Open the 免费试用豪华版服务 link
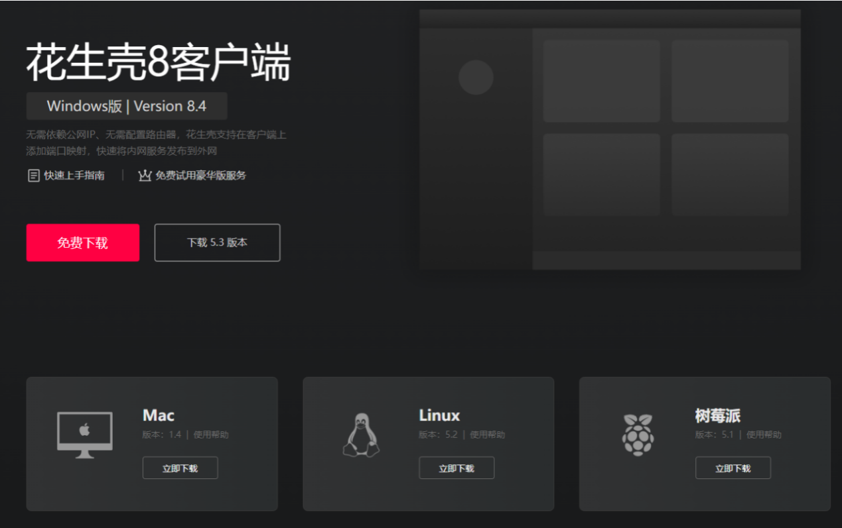This screenshot has width=842, height=528. click(x=200, y=176)
